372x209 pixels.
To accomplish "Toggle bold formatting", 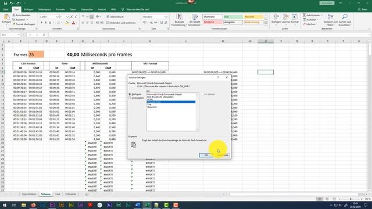I will [x=41, y=23].
